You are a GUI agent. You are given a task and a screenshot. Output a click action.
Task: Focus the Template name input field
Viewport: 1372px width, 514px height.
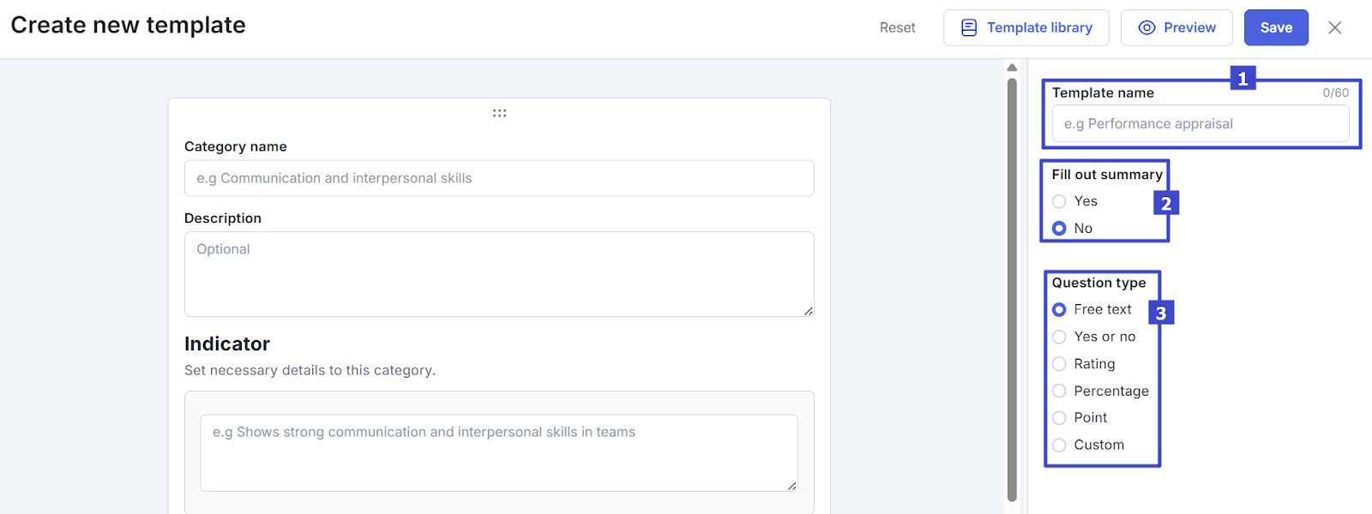1200,124
